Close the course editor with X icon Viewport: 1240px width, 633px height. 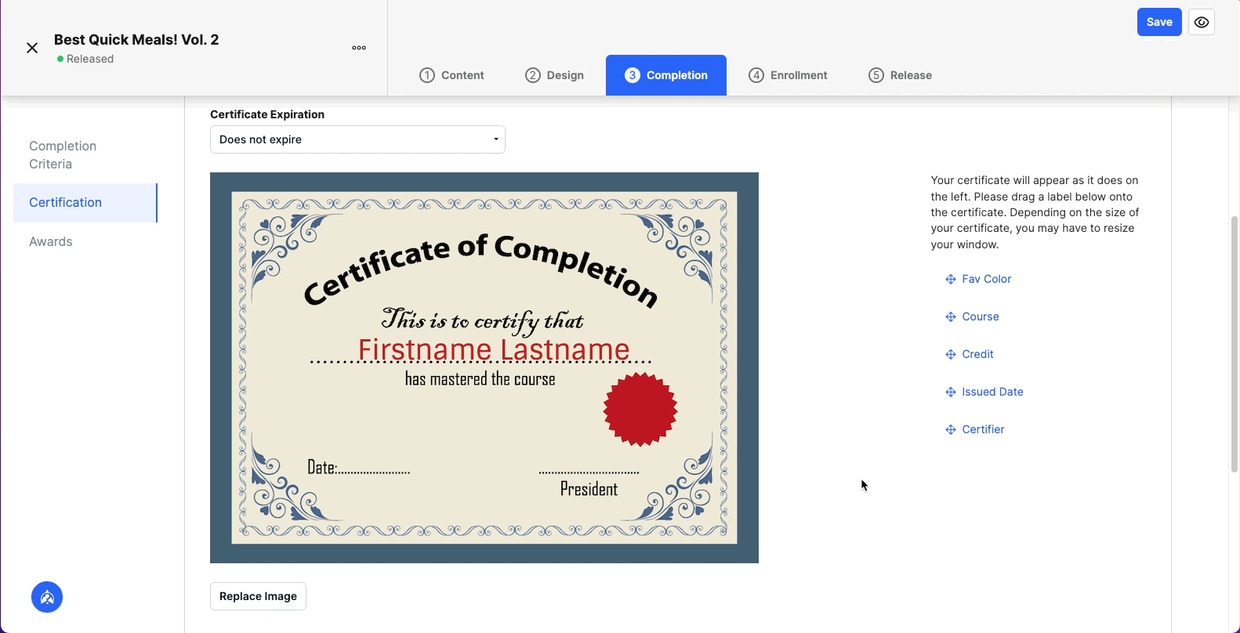(32, 48)
